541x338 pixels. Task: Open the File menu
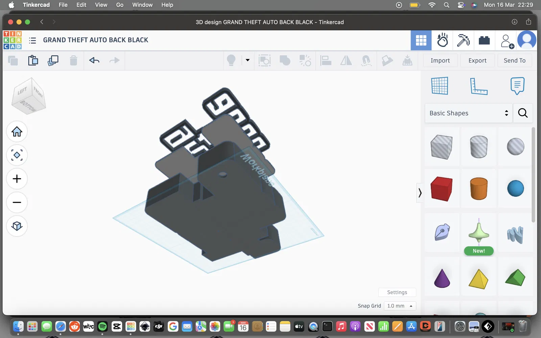[x=63, y=5]
